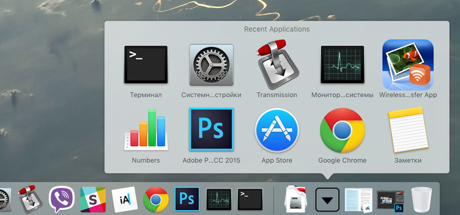Open Системные настройки gear icon in stack
Image resolution: width=460 pixels, height=215 pixels.
211,64
